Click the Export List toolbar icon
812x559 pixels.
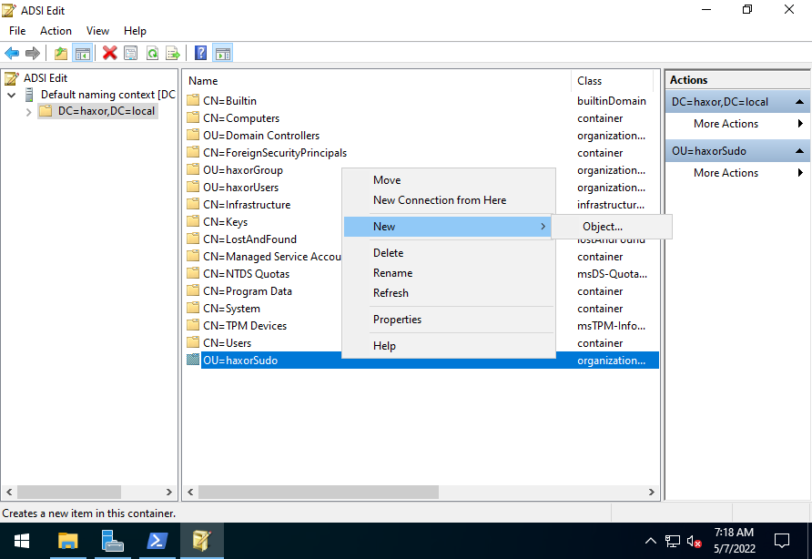click(173, 53)
